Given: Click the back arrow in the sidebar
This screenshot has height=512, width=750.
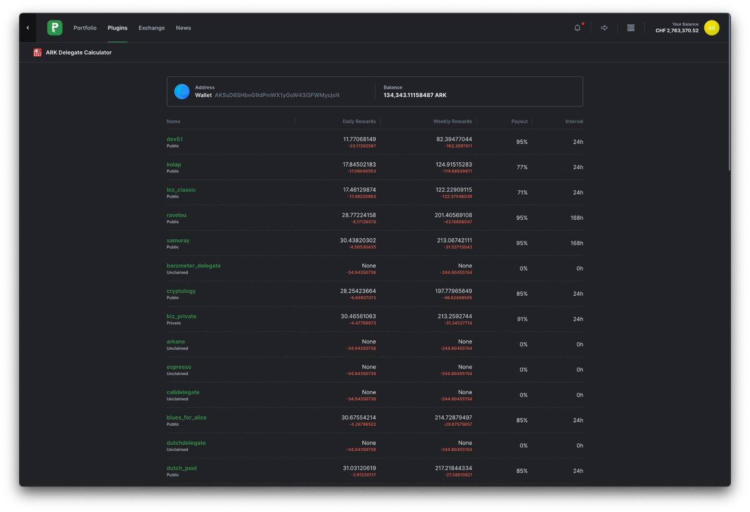Looking at the screenshot, I should click(27, 28).
